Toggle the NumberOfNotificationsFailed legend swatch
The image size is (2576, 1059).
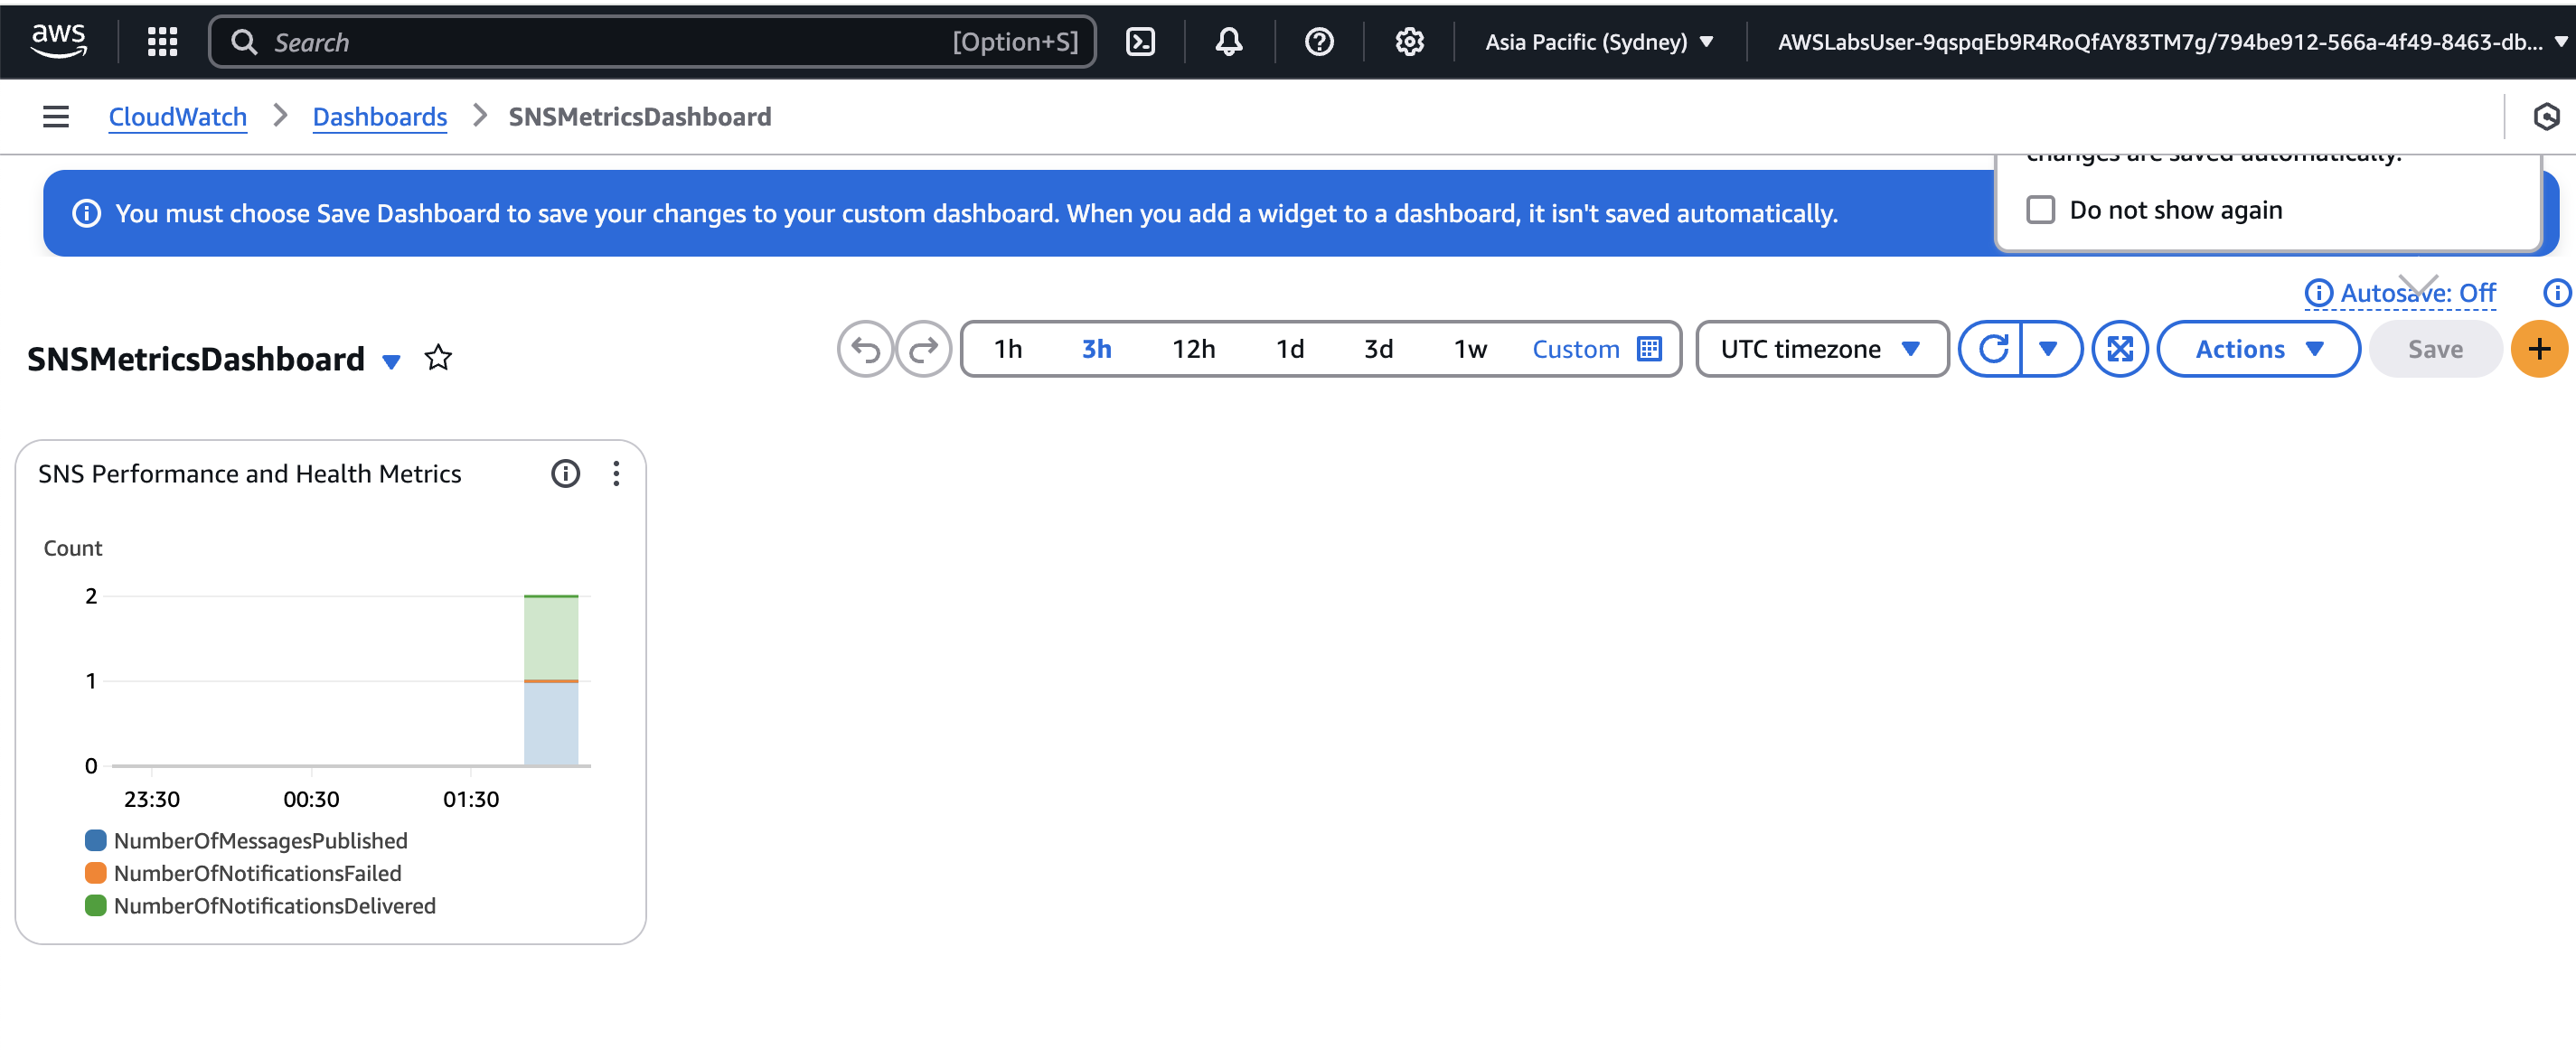tap(96, 873)
